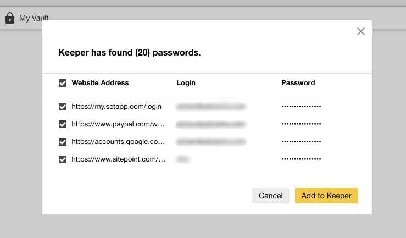Click the Website Address column header
Image resolution: width=406 pixels, height=238 pixels.
[100, 83]
